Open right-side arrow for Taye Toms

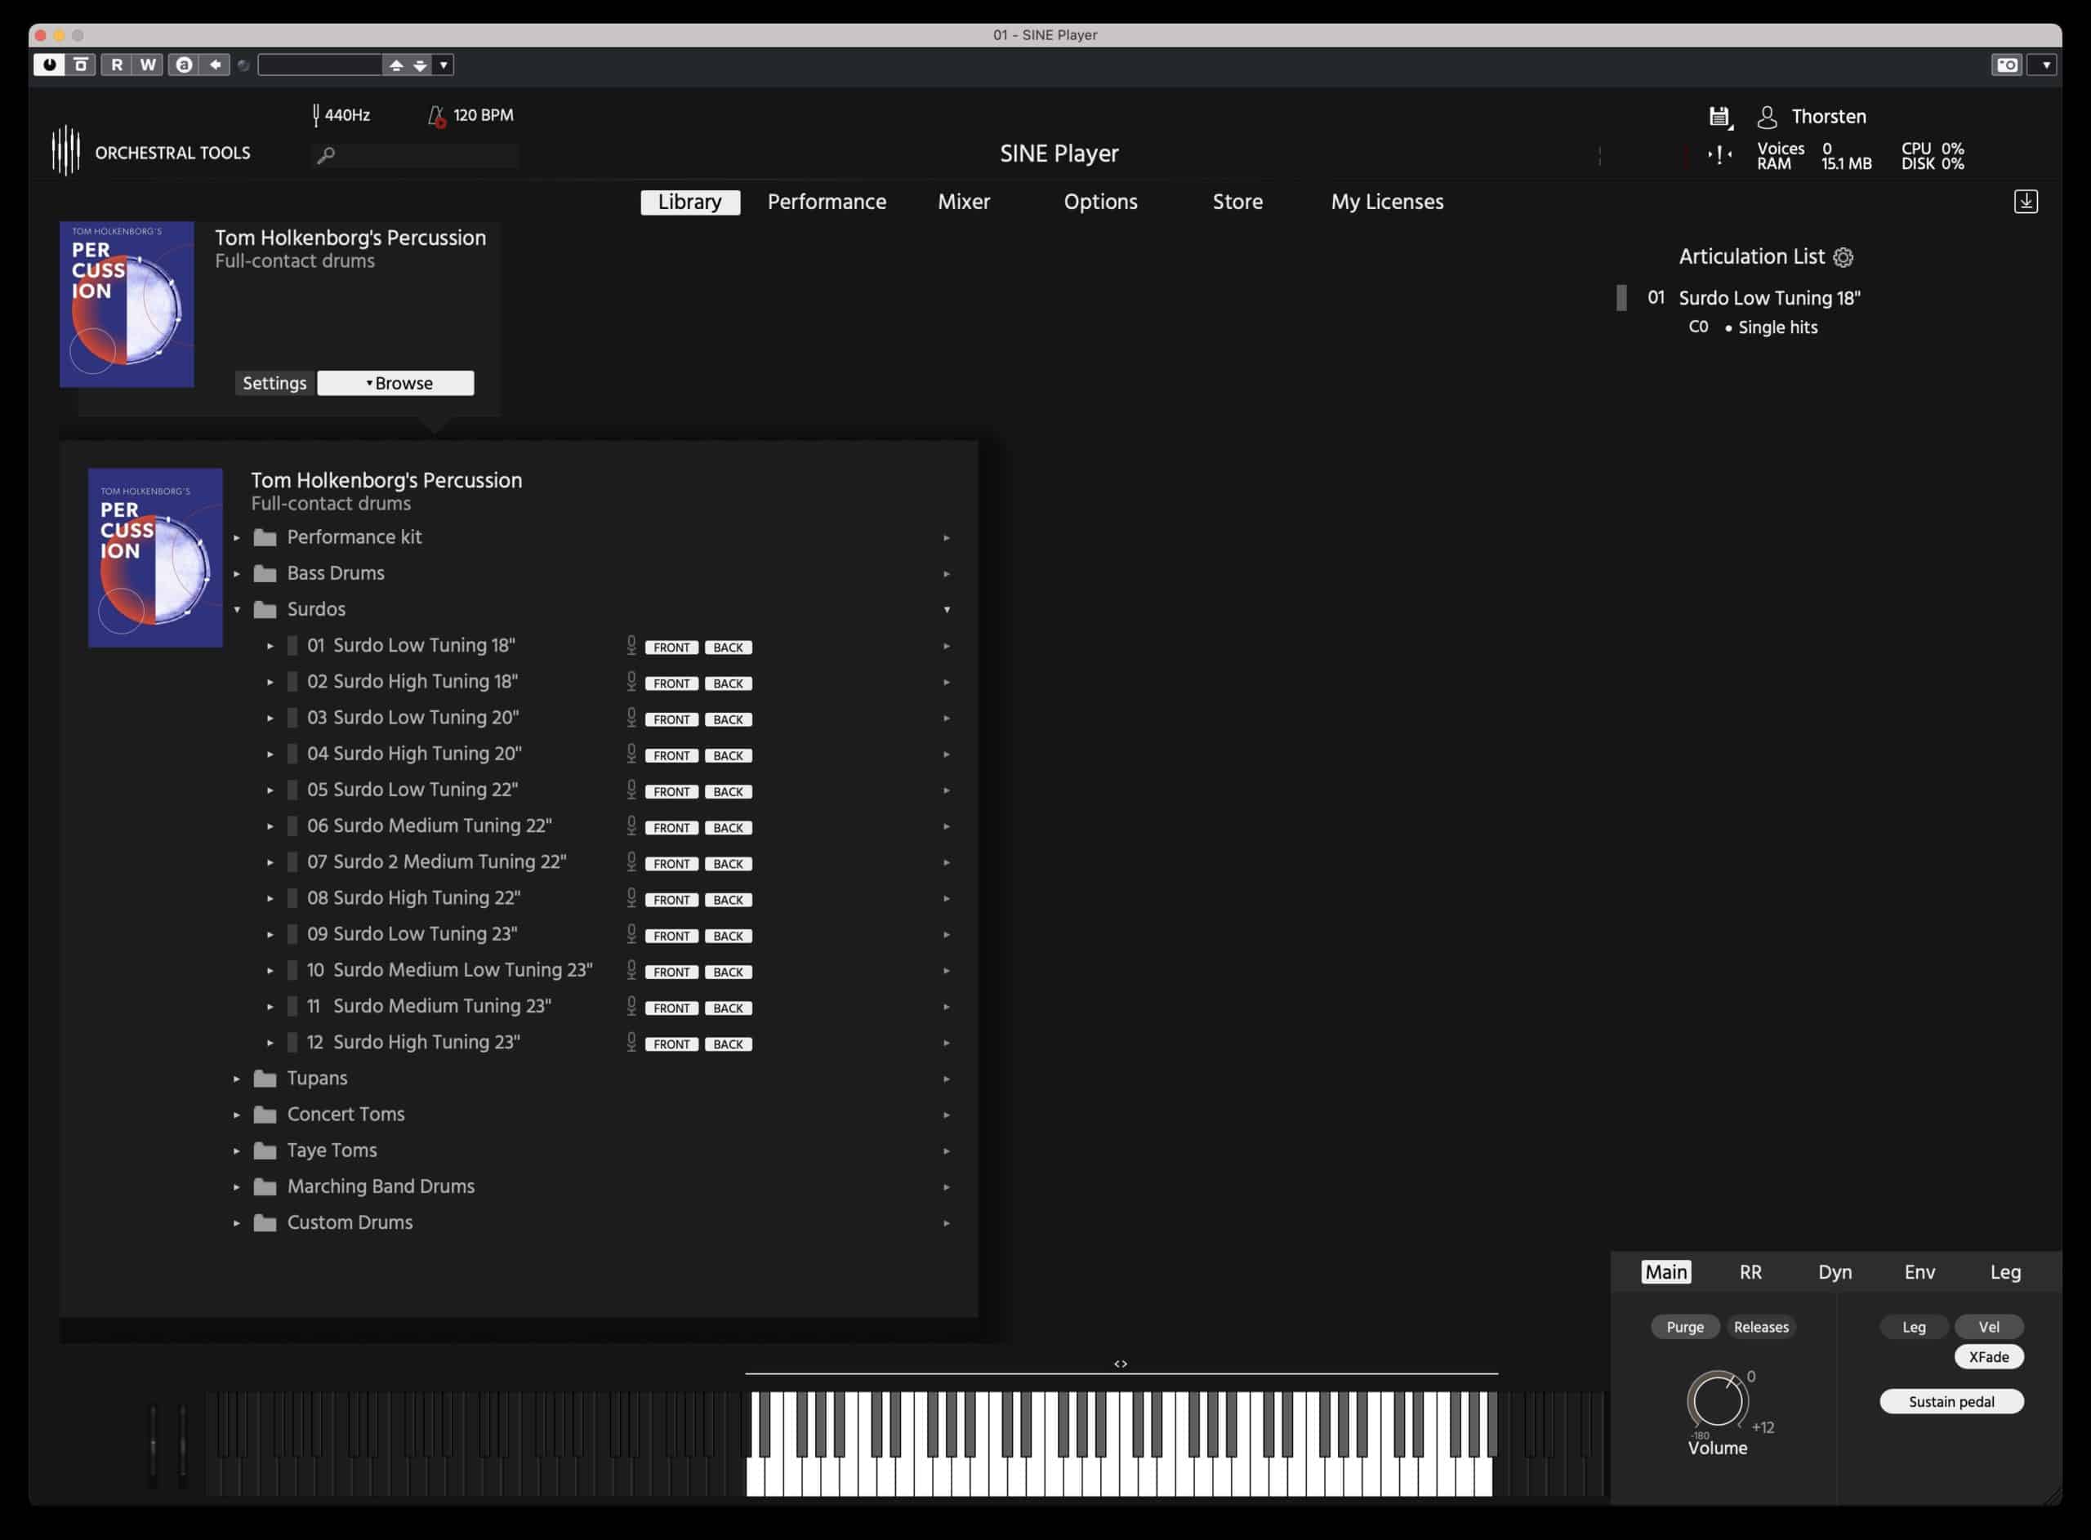pos(946,1151)
